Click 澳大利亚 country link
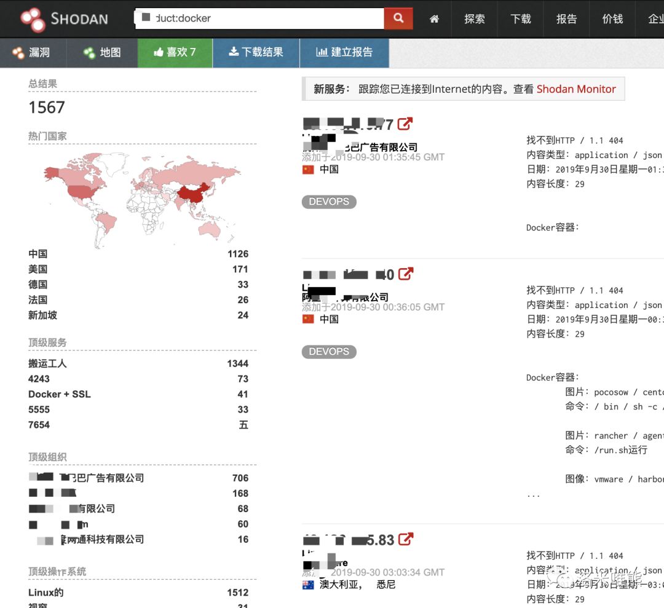The height and width of the screenshot is (608, 664). click(338, 585)
